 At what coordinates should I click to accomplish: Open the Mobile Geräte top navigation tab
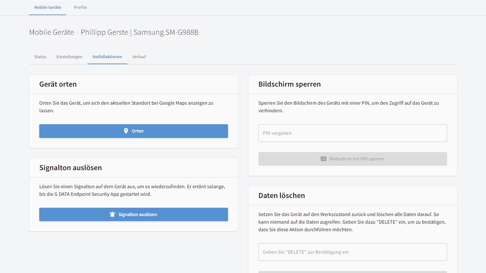pos(48,7)
